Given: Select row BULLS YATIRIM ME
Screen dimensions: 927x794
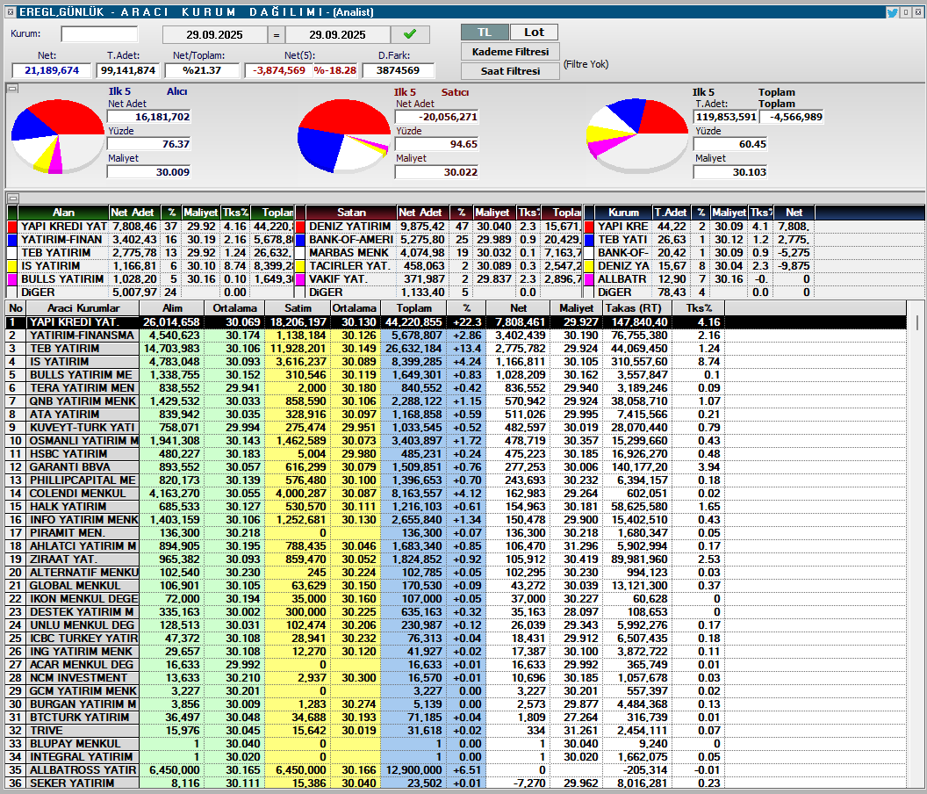Looking at the screenshot, I should click(456, 375).
